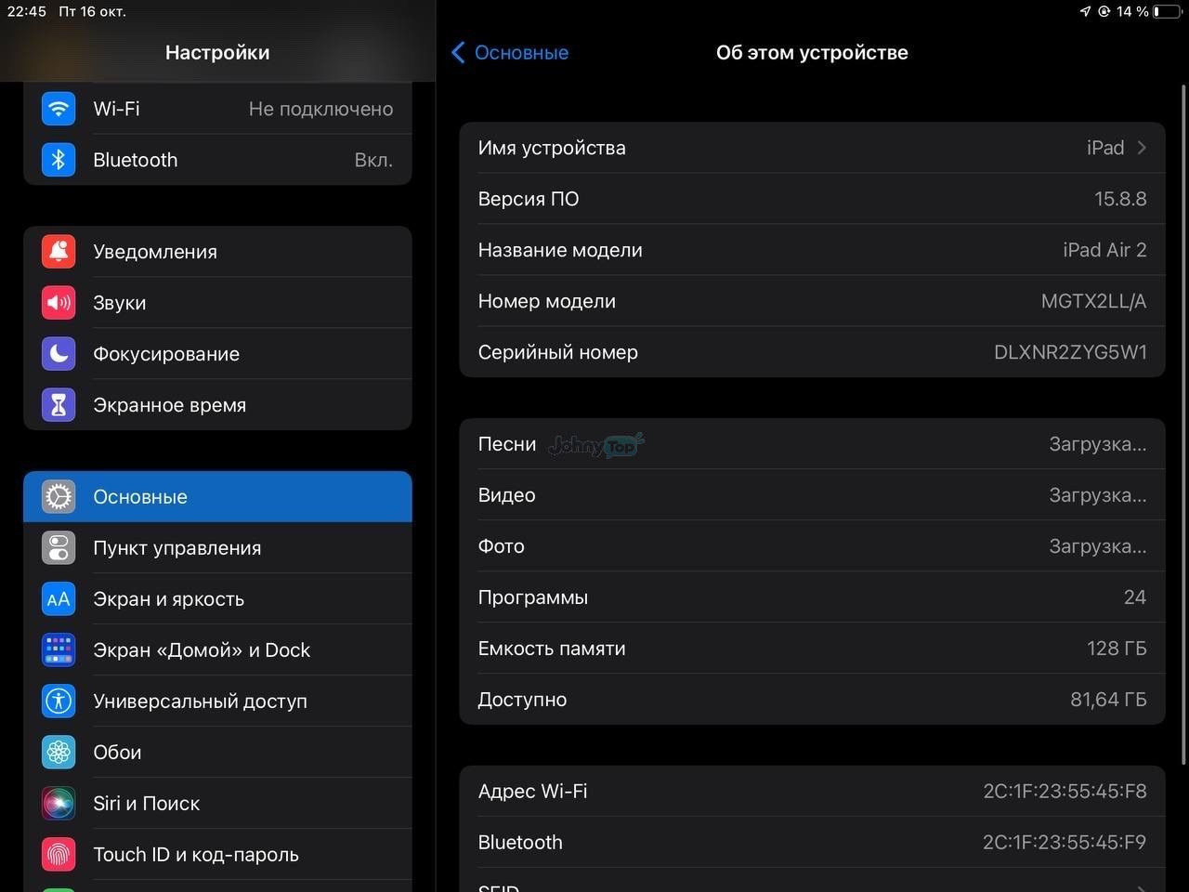The width and height of the screenshot is (1189, 892).
Task: Click the Серийный номер label
Action: (x=558, y=352)
